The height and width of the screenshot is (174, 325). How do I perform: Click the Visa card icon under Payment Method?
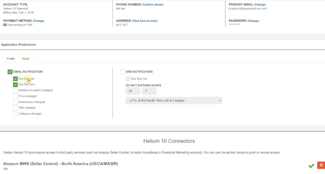(x=5, y=25)
